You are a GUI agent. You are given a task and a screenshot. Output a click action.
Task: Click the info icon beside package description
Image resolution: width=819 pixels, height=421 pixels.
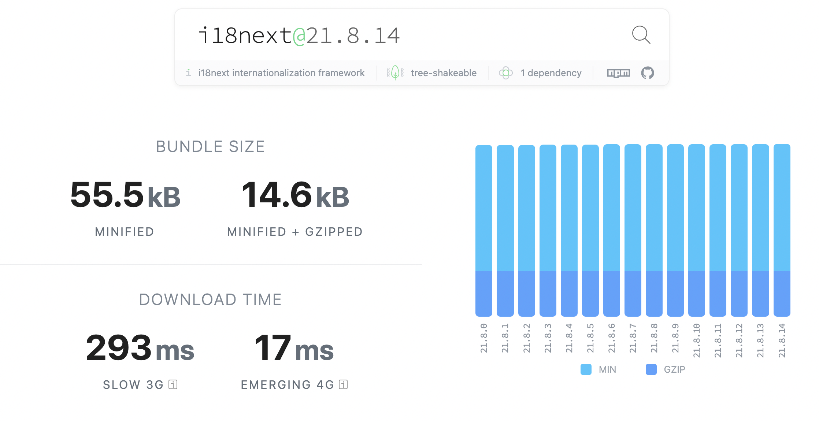(x=188, y=73)
